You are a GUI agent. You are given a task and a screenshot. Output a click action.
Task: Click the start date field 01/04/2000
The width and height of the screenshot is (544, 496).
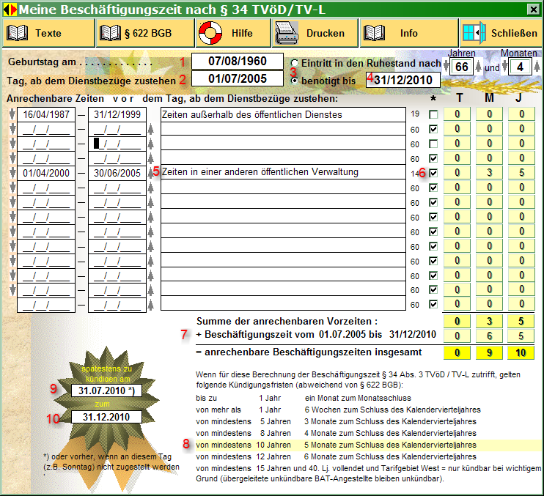click(46, 173)
